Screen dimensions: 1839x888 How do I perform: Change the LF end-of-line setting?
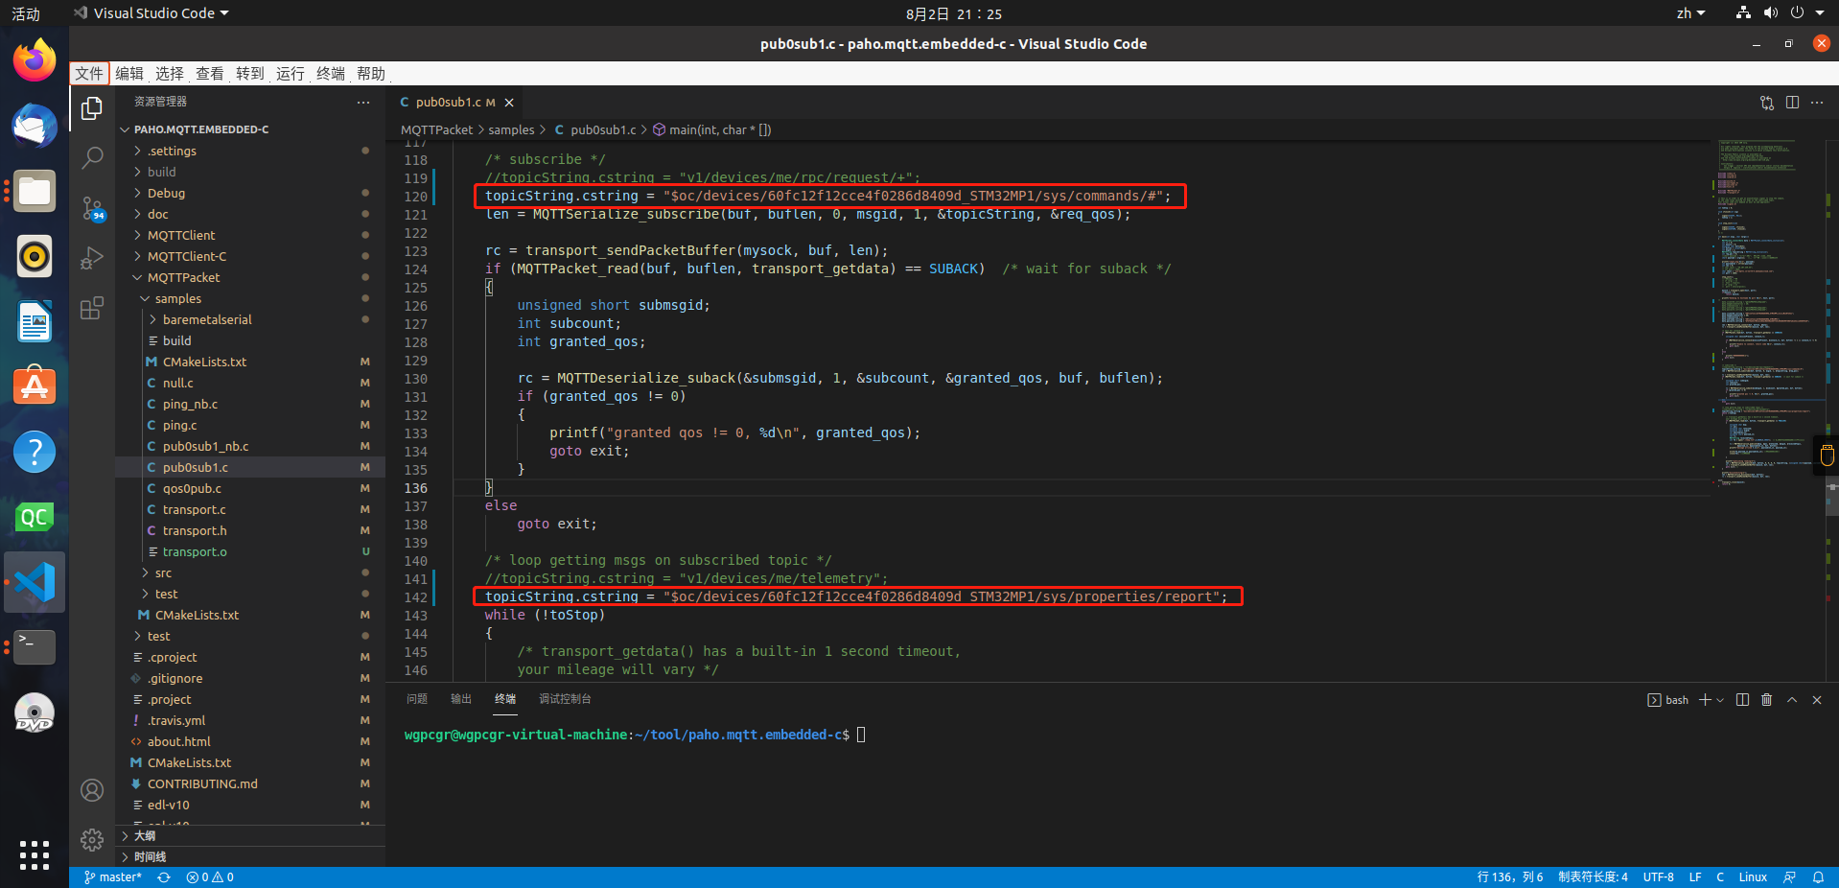click(1695, 877)
